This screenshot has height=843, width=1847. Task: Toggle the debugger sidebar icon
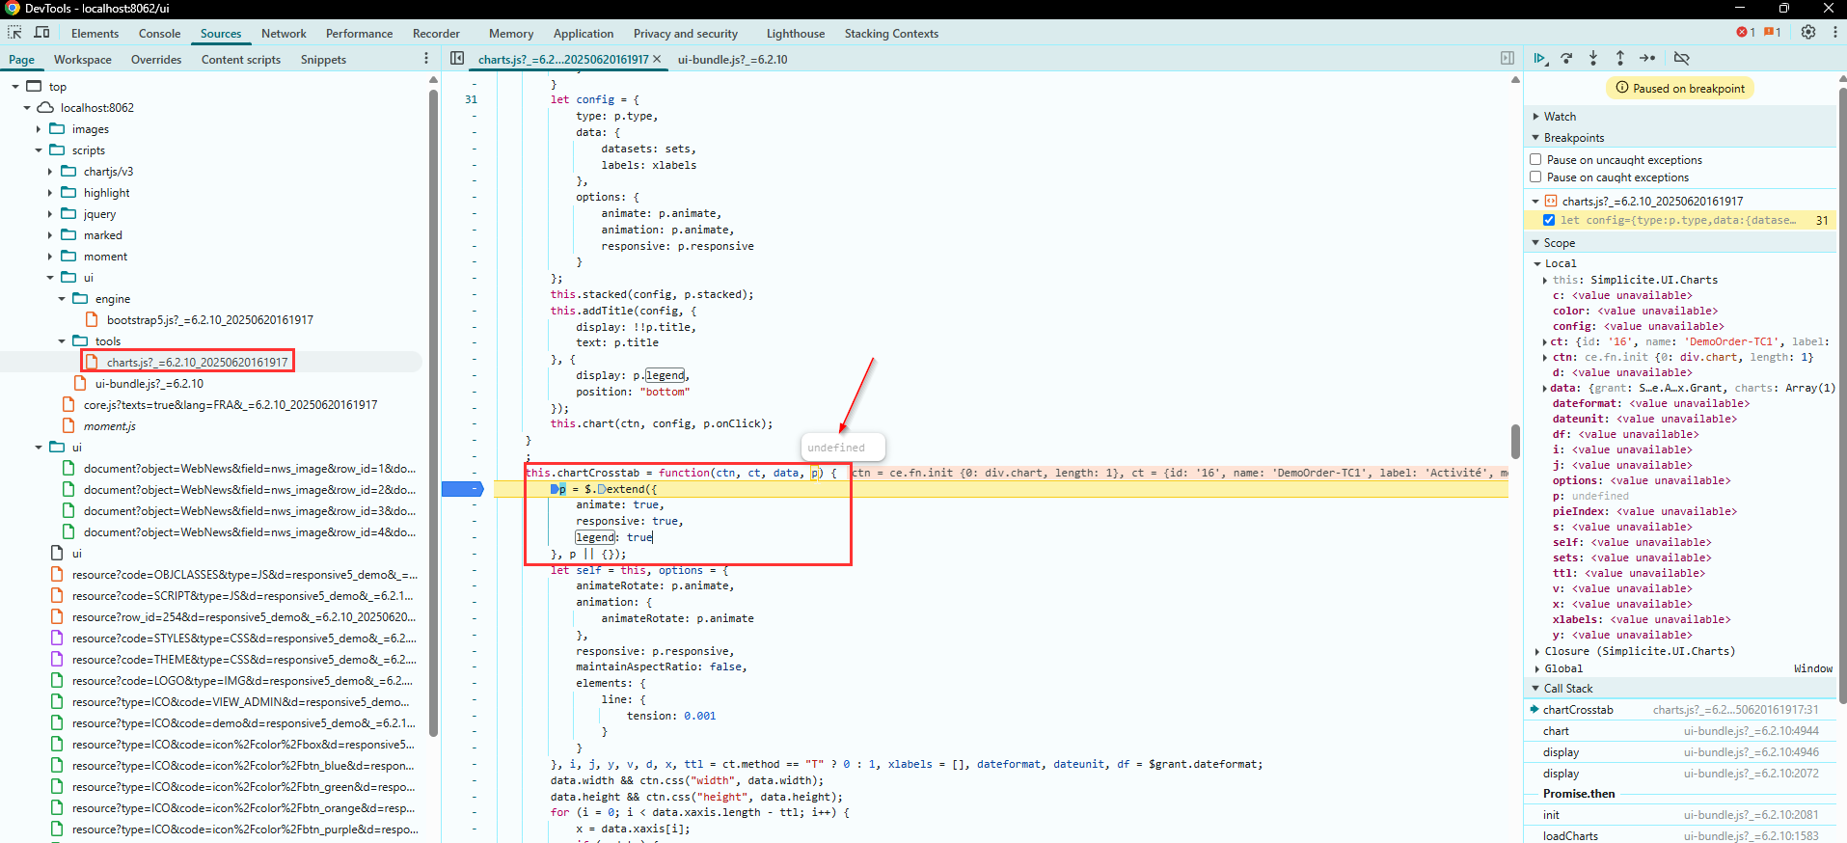point(1507,59)
